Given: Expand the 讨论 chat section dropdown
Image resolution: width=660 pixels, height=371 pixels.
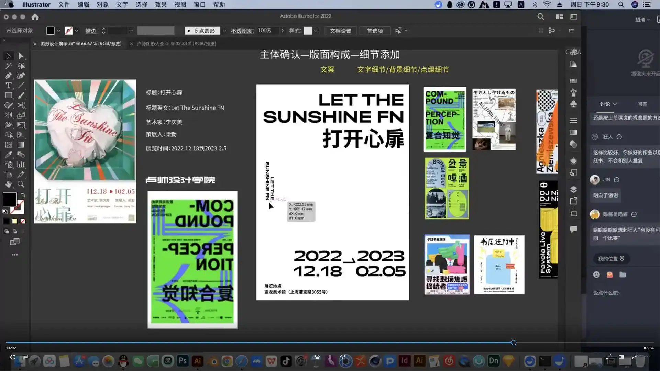Looking at the screenshot, I should 615,104.
